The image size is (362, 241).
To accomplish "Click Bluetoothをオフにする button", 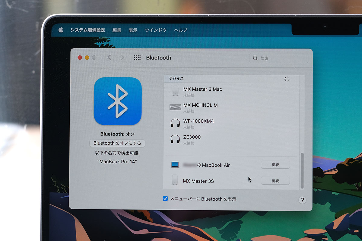I will 117,143.
